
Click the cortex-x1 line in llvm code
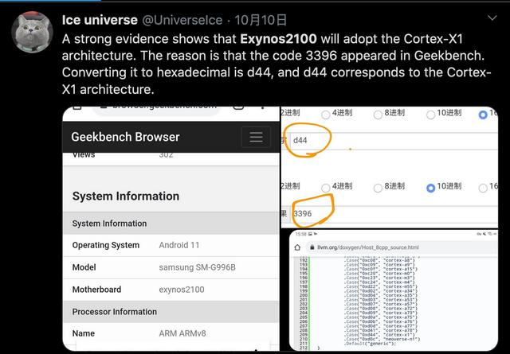coord(379,335)
